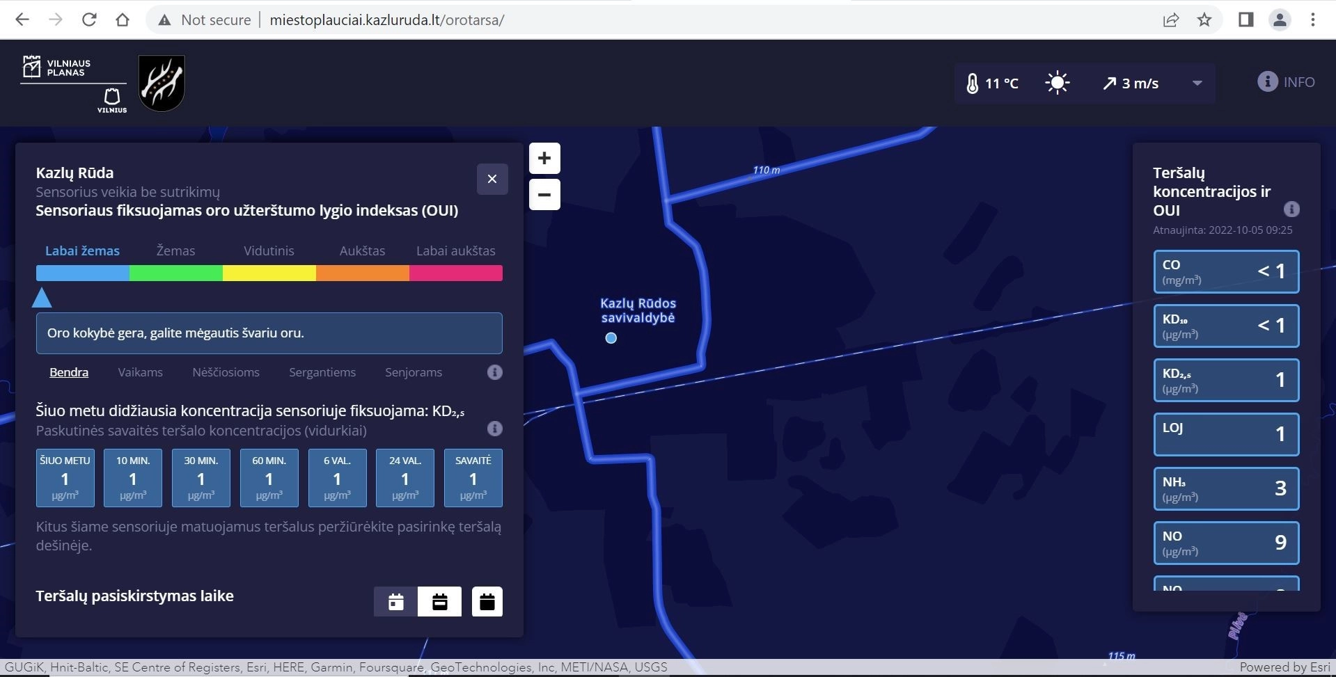The height and width of the screenshot is (677, 1336).
Task: Switch to the Nėščiosioms recommendations tab
Action: (x=226, y=372)
